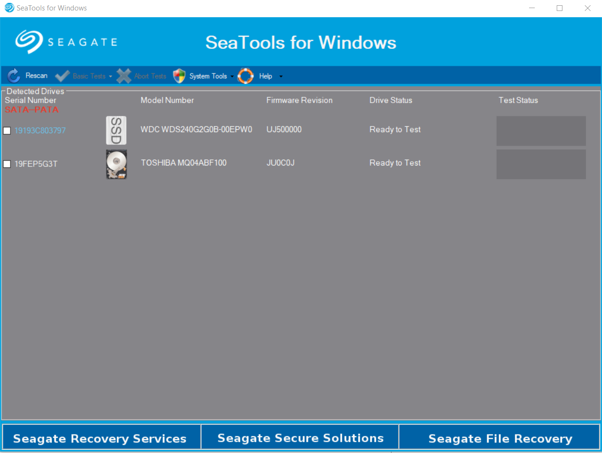This screenshot has height=453, width=602.
Task: Maximize the SeaTools window
Action: (560, 8)
